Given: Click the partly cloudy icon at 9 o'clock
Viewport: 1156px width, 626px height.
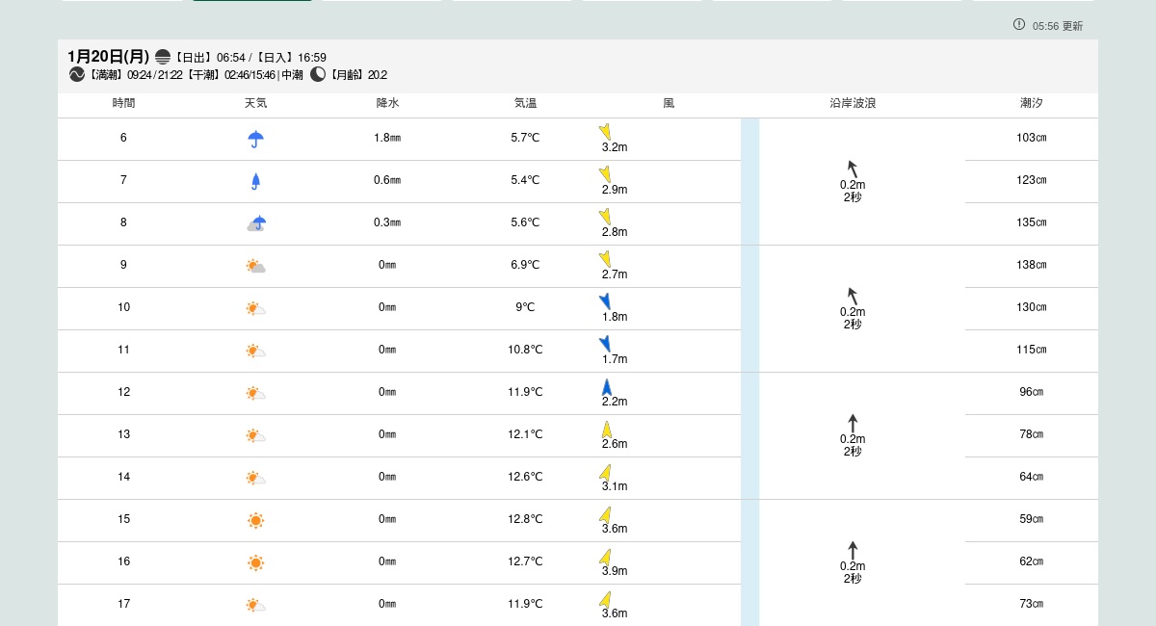Looking at the screenshot, I should tap(255, 266).
